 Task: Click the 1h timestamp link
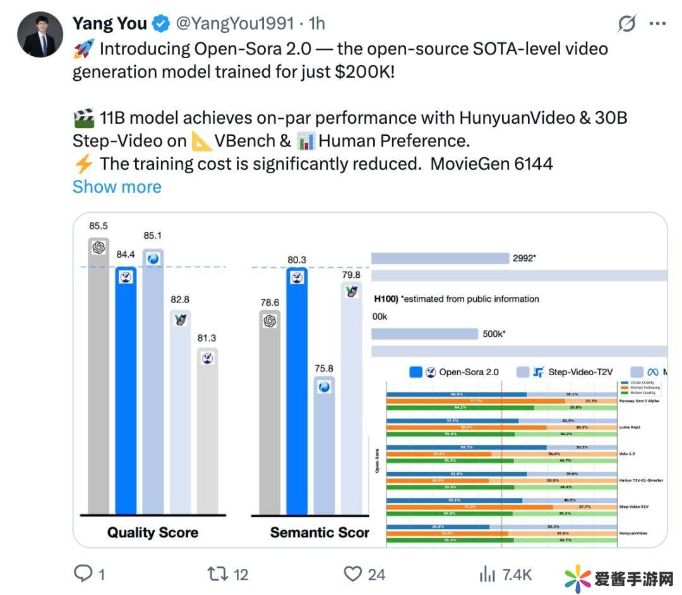(316, 24)
